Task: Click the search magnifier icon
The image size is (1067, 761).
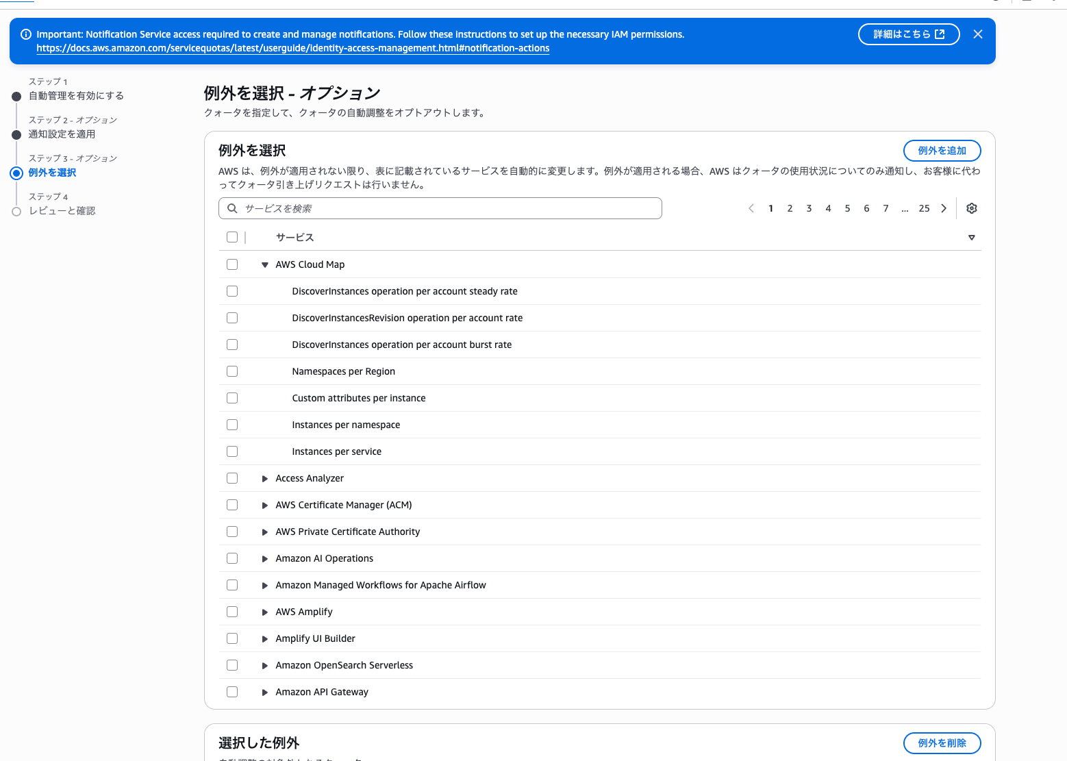Action: pyautogui.click(x=233, y=208)
